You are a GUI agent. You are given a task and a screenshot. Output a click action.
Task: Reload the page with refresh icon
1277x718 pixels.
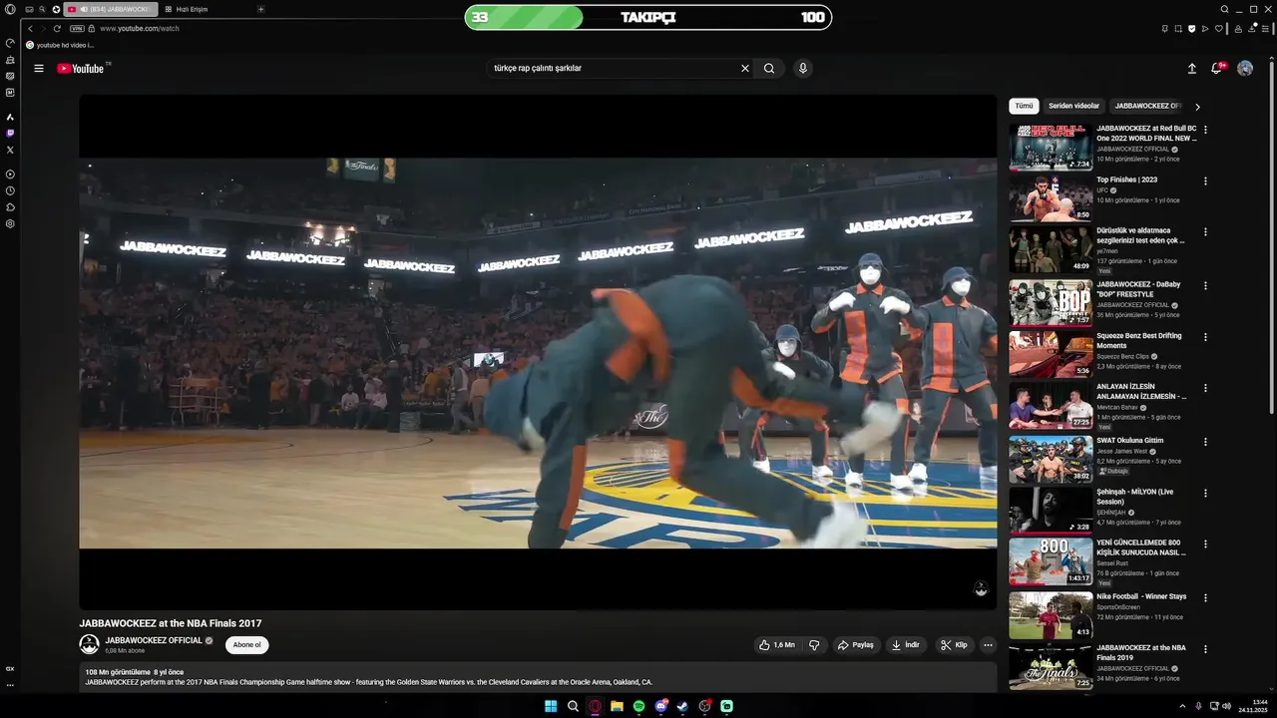coord(57,29)
